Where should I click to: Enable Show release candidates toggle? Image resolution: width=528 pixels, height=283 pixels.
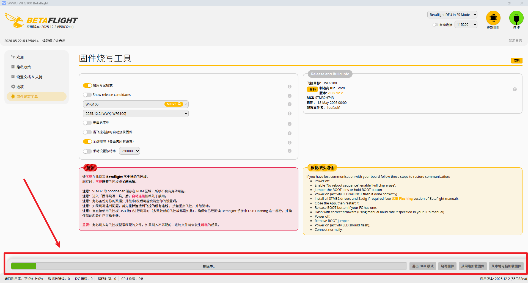coord(87,95)
